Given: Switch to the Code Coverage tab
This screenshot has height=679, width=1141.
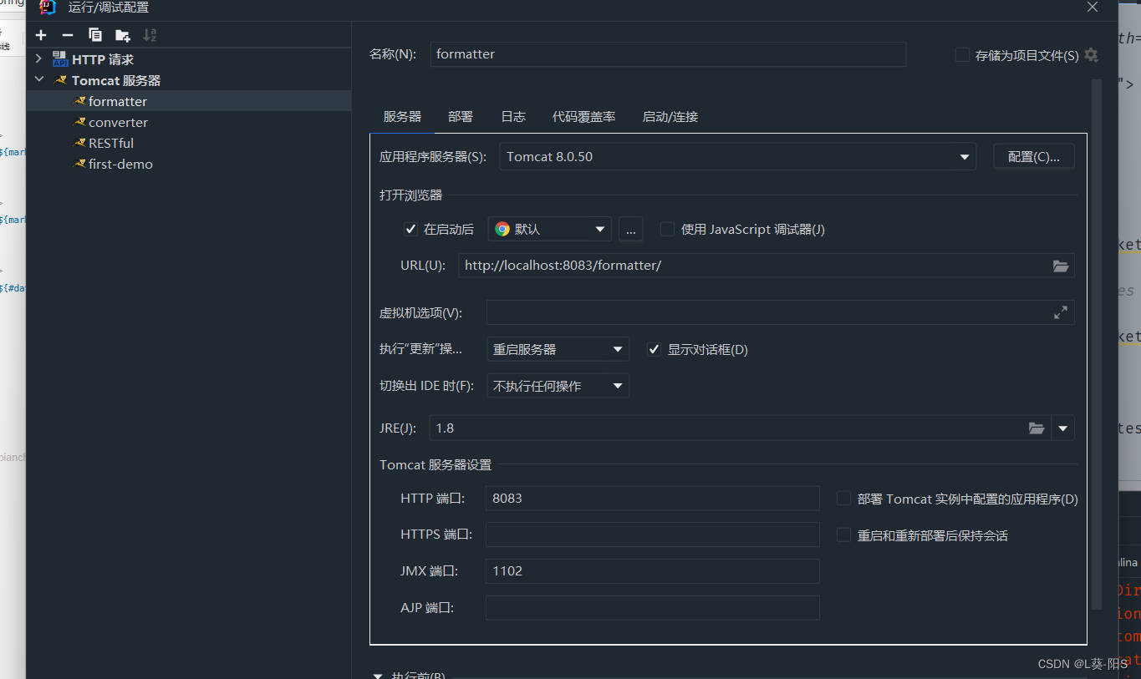Looking at the screenshot, I should coord(583,117).
